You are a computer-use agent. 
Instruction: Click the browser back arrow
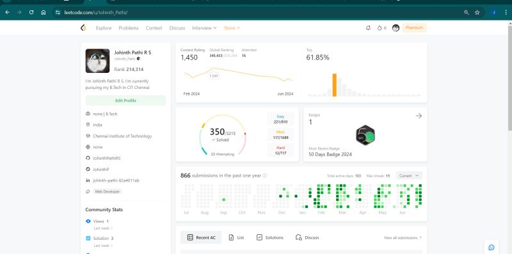point(8,12)
